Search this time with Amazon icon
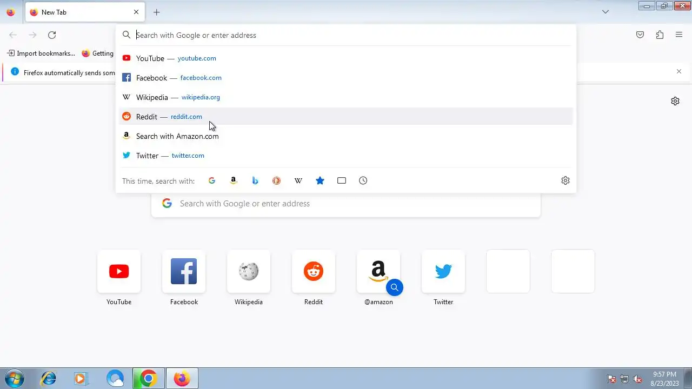Viewport: 692px width, 389px height. [234, 180]
